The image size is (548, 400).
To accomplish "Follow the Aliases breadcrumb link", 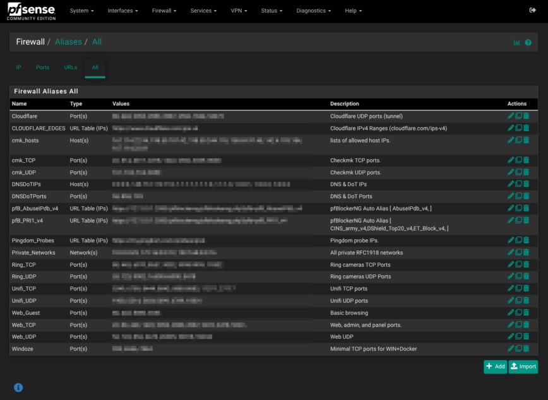I will pyautogui.click(x=68, y=42).
